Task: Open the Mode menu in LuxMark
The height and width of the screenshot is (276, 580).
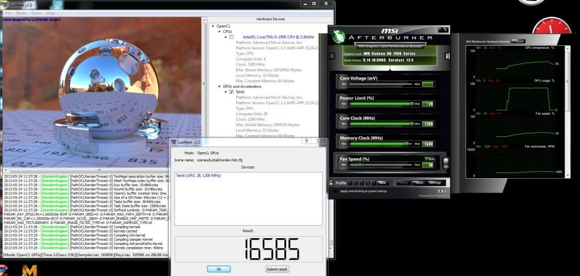Action: point(21,12)
